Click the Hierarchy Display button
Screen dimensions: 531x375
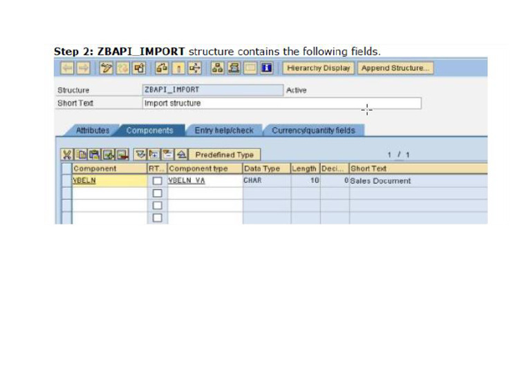319,68
